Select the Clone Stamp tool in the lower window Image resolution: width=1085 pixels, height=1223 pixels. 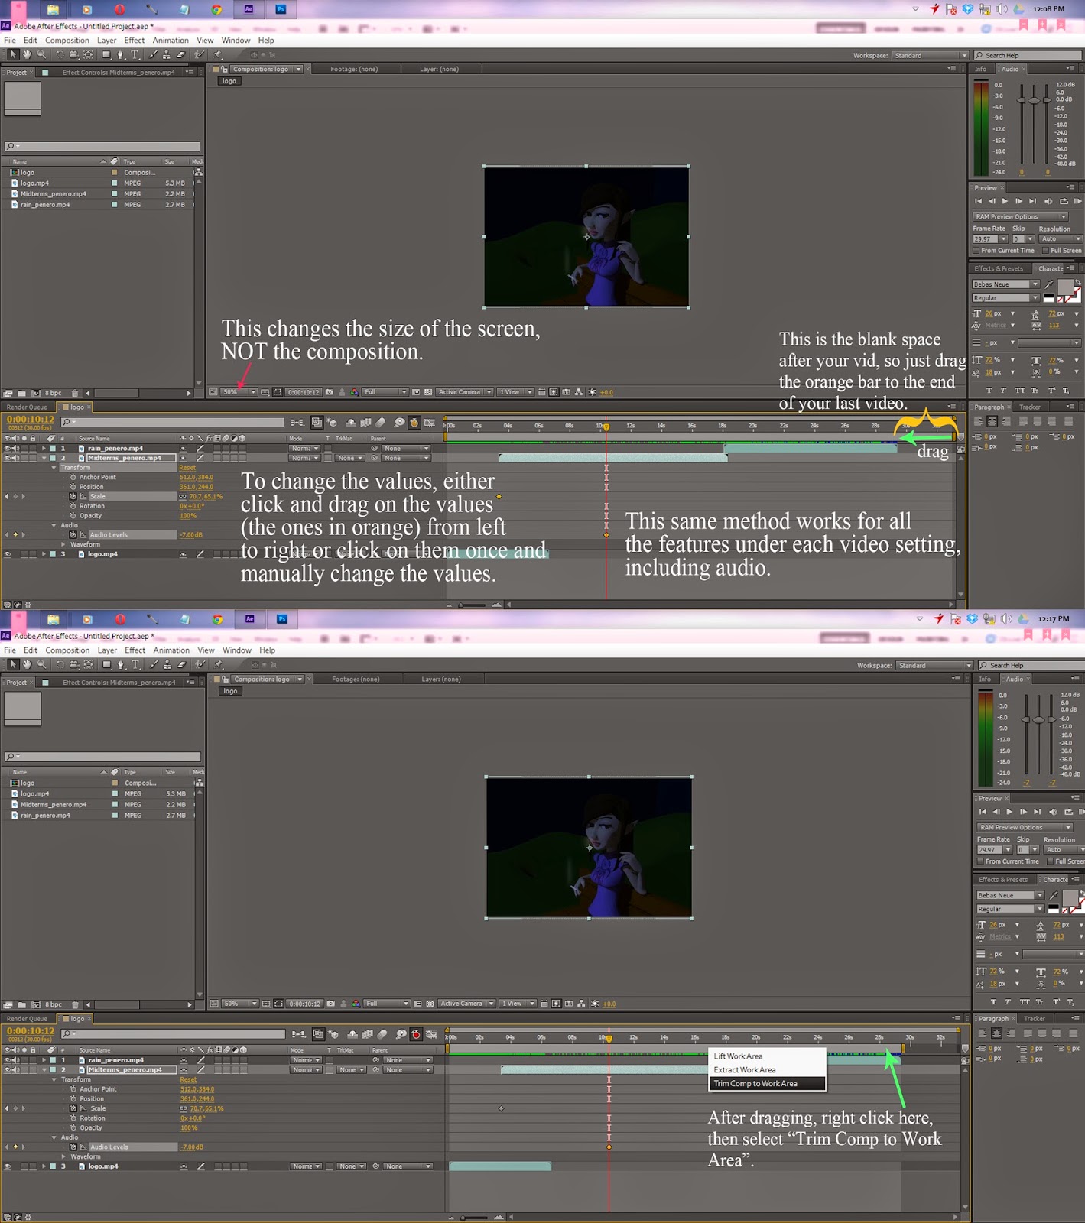167,665
